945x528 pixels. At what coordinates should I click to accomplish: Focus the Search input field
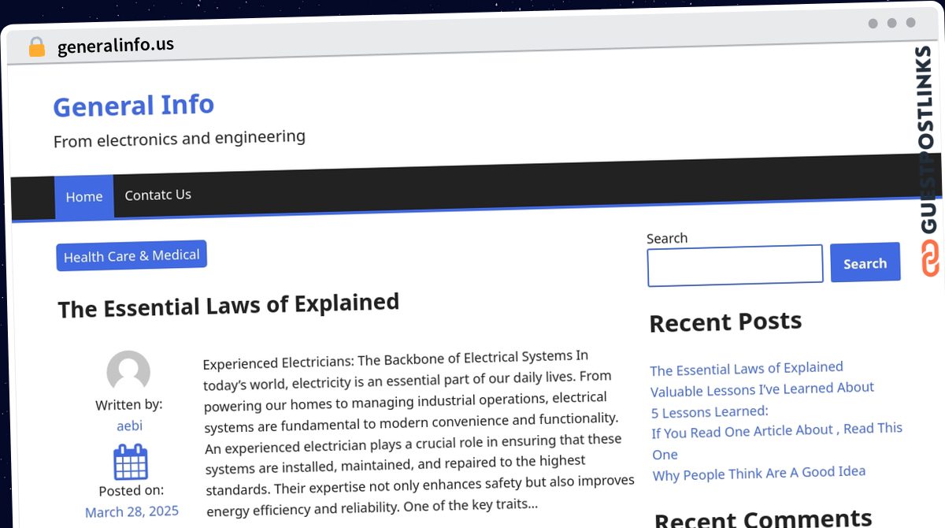(735, 266)
